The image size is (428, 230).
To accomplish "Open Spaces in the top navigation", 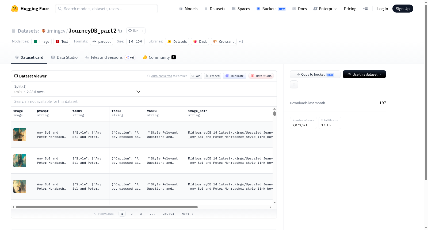I will 241,9.
